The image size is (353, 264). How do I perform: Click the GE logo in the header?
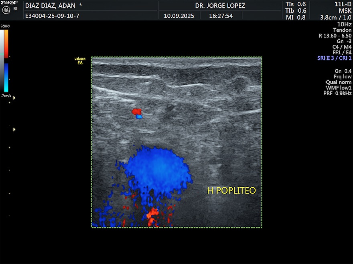click(6, 9)
